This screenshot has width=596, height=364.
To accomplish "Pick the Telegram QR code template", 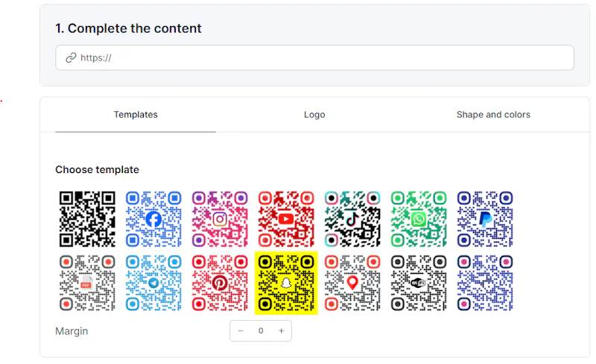I will 153,283.
